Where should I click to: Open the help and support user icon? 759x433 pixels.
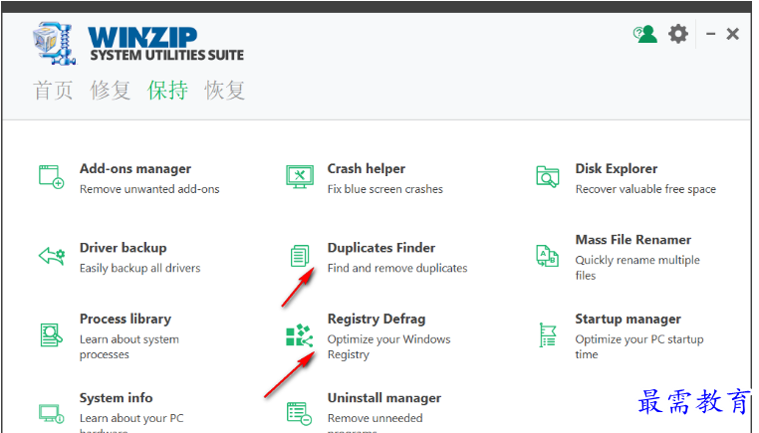pyautogui.click(x=645, y=34)
